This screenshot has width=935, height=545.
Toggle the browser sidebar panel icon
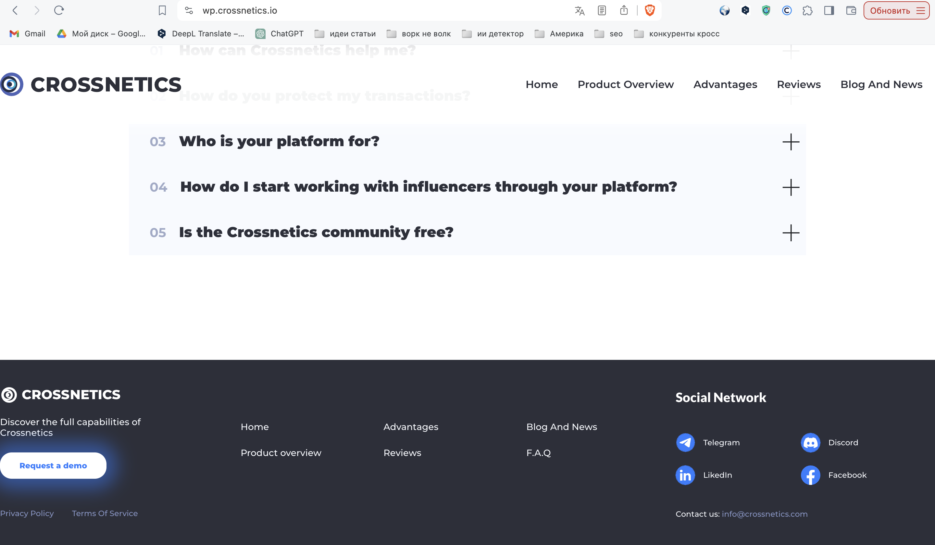pyautogui.click(x=829, y=10)
